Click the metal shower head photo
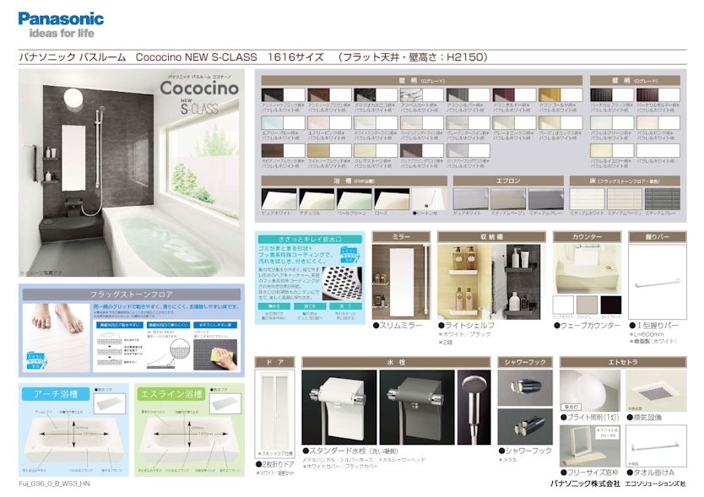The image size is (704, 497). 474,408
